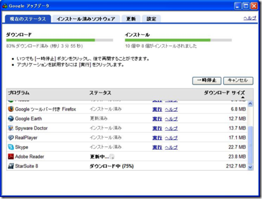
Task: Click ヘルプ for RealPlayer
Action: tap(171, 138)
